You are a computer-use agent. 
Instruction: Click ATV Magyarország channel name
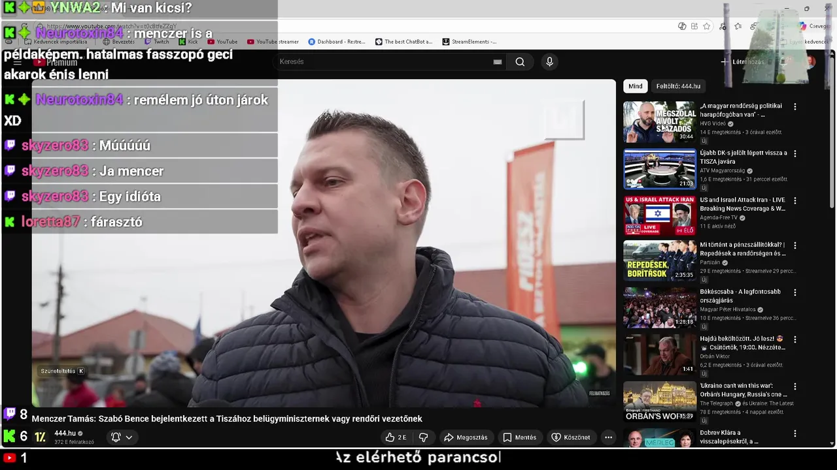(723, 170)
